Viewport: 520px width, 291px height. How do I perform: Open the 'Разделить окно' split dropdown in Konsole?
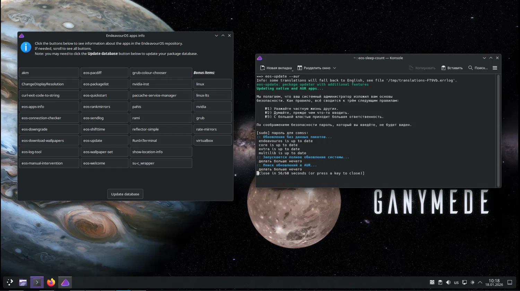tap(317, 68)
